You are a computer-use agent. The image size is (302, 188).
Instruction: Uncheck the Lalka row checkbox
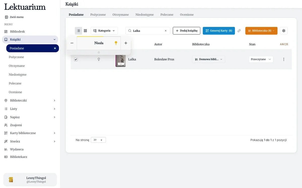pyautogui.click(x=76, y=59)
